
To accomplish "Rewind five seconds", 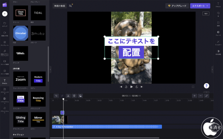I will [126, 87].
